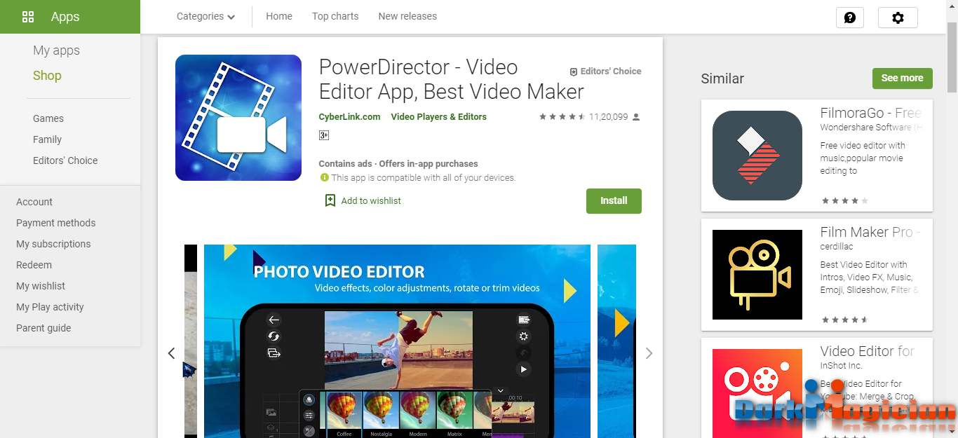Click the InShot Inc. developer name
This screenshot has width=958, height=438.
(x=841, y=366)
